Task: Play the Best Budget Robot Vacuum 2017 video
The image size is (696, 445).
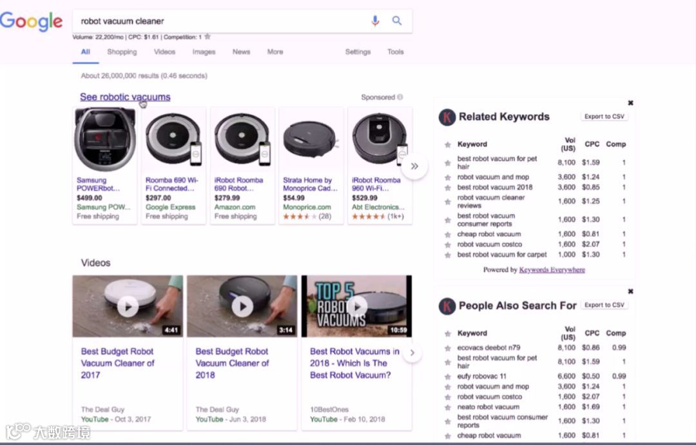Action: 127,307
